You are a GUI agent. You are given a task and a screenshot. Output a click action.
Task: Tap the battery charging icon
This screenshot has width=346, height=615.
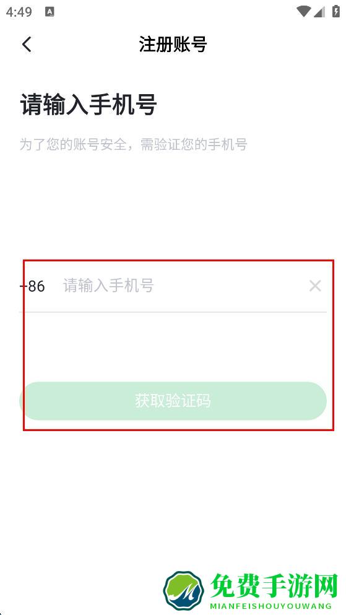[336, 11]
